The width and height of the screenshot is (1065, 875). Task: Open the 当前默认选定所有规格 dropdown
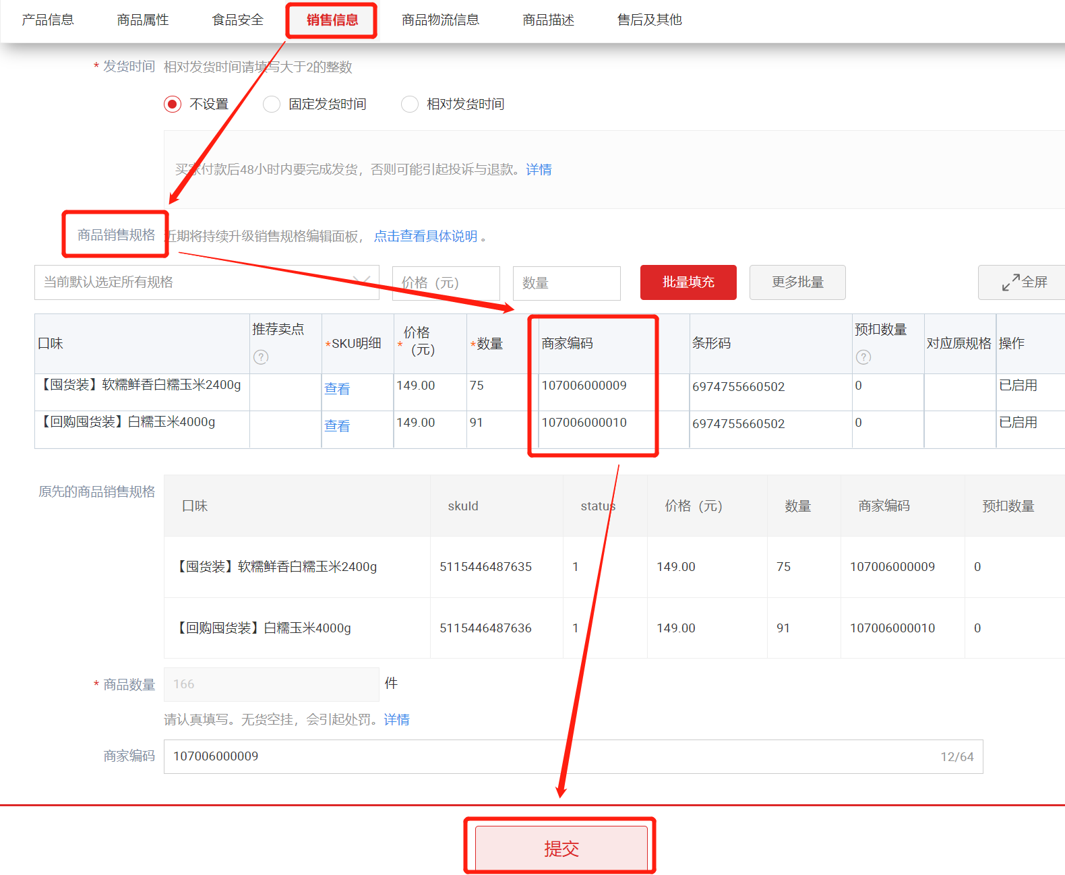click(x=207, y=282)
